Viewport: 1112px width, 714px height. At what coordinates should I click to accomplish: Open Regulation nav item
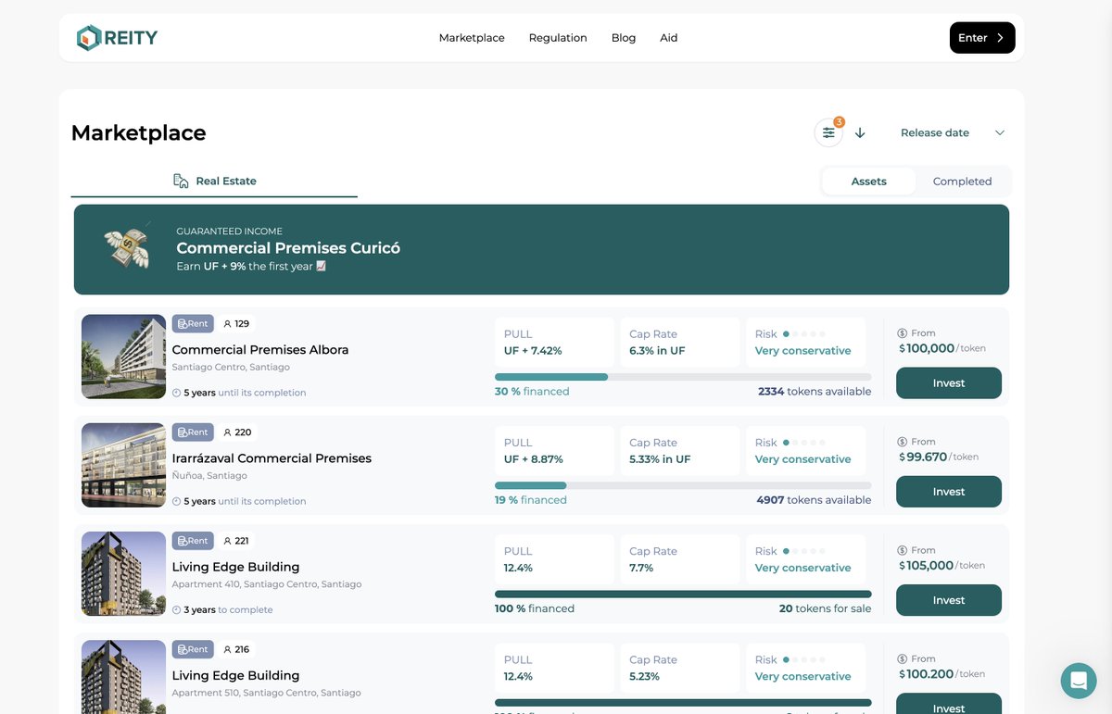click(558, 38)
